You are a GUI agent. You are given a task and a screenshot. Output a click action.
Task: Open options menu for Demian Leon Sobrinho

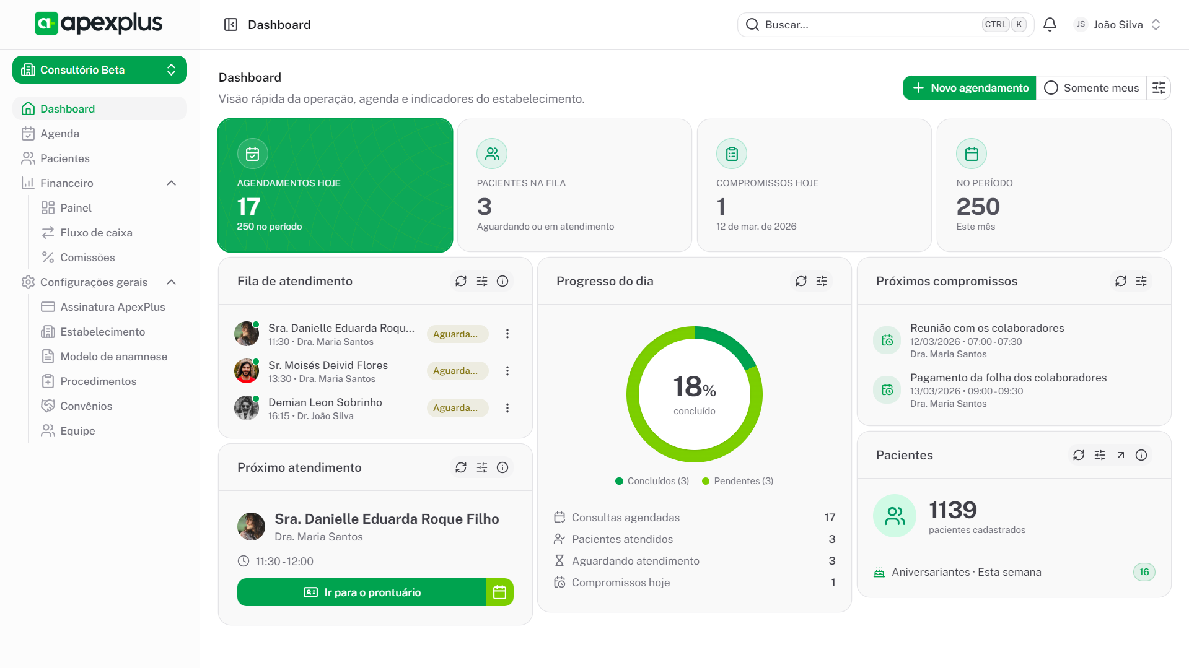click(x=507, y=408)
